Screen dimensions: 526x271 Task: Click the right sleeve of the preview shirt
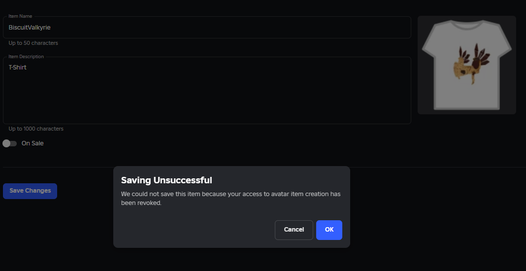[x=501, y=42]
